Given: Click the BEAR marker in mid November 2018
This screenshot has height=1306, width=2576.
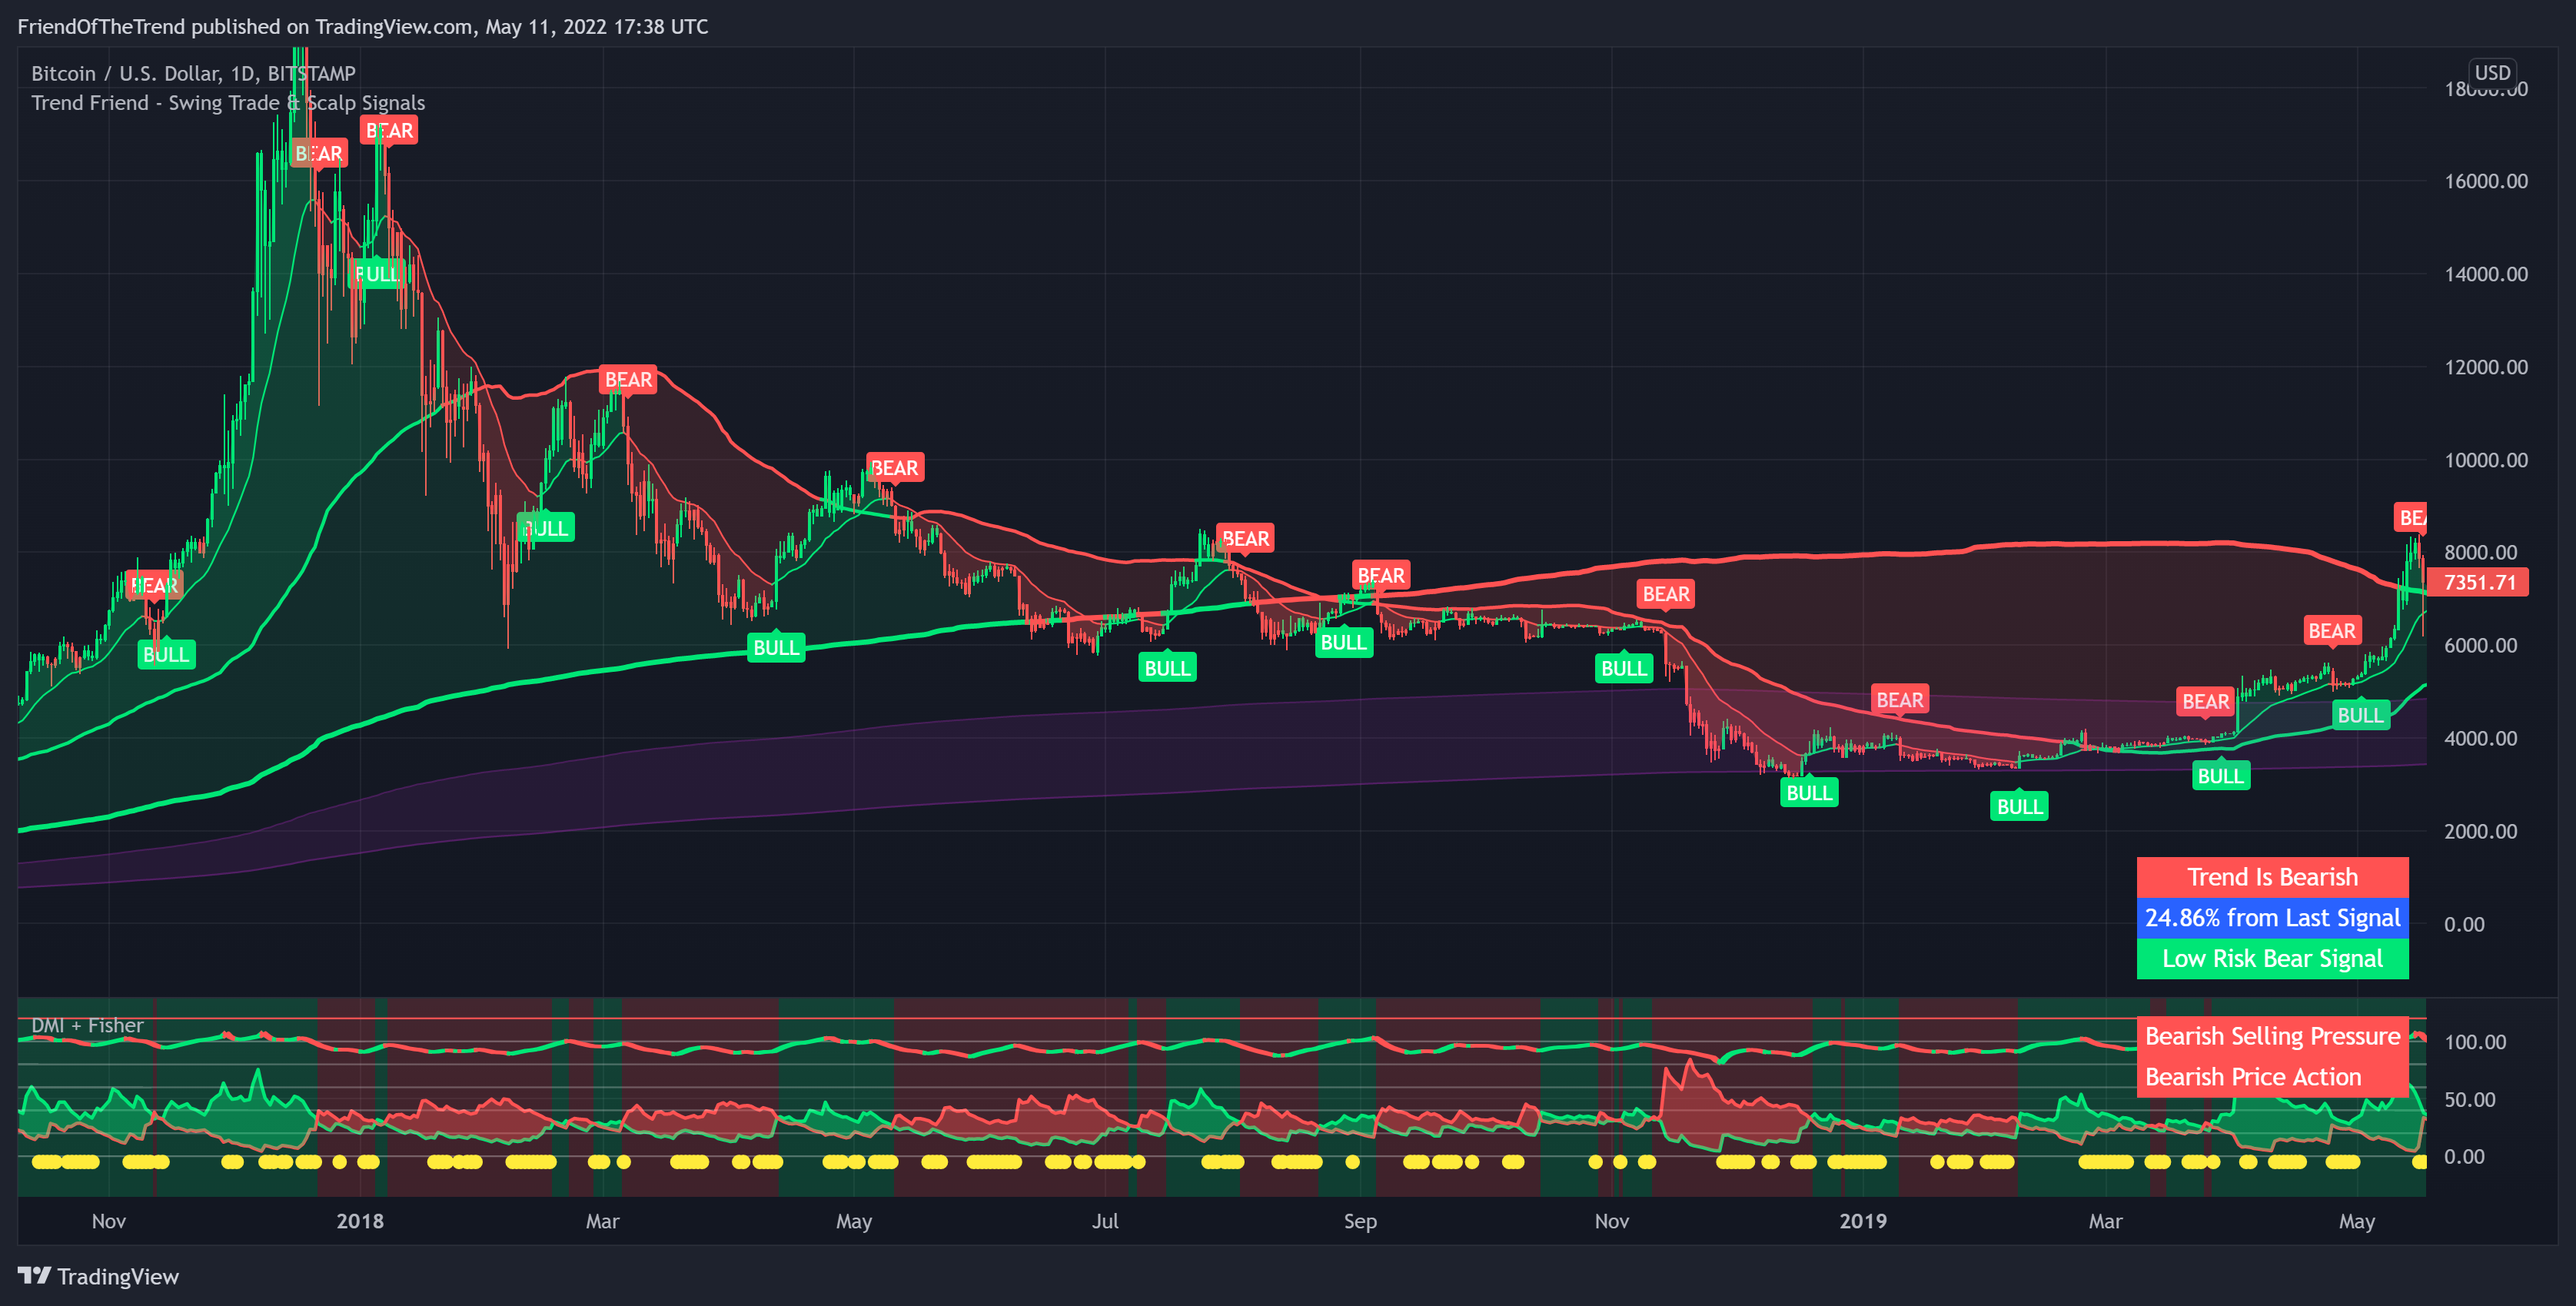Looking at the screenshot, I should [1666, 594].
